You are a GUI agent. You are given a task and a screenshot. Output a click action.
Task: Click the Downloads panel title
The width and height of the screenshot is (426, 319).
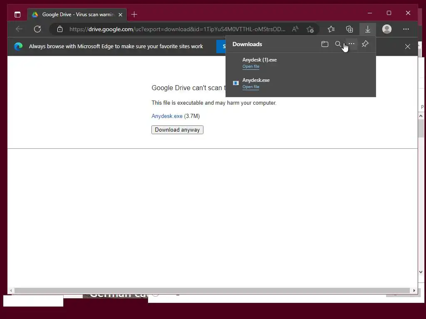pyautogui.click(x=247, y=44)
